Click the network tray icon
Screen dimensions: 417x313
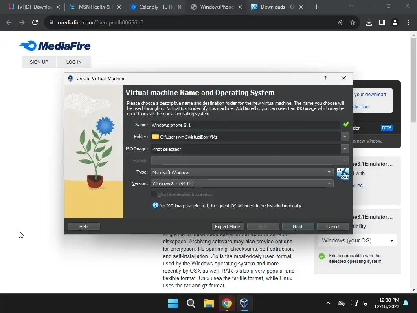pyautogui.click(x=354, y=303)
